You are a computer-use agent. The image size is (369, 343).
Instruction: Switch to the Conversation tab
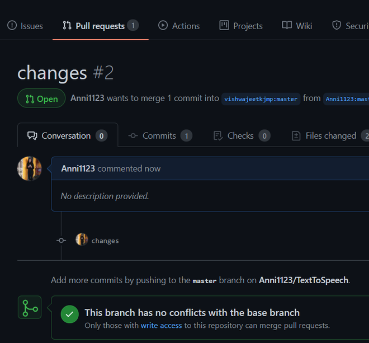tap(67, 135)
